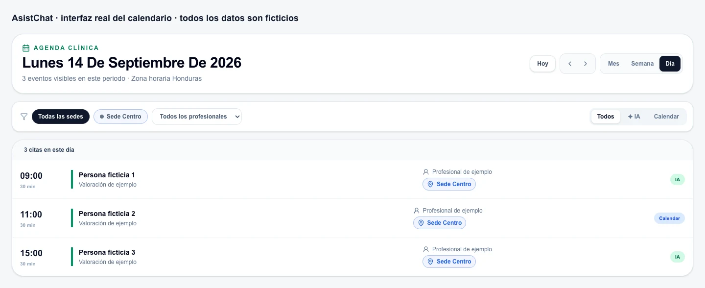705x288 pixels.
Task: Click the funnel filter icon
Action: [23, 117]
